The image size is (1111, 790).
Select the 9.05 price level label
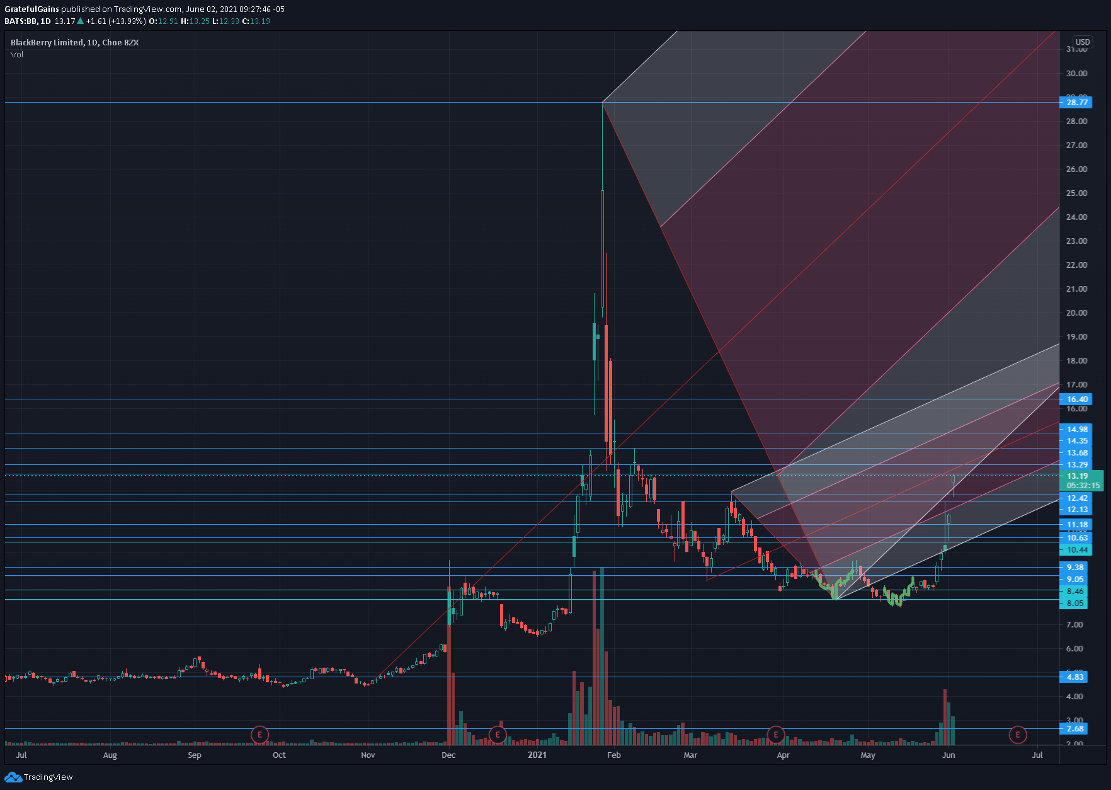tap(1074, 579)
